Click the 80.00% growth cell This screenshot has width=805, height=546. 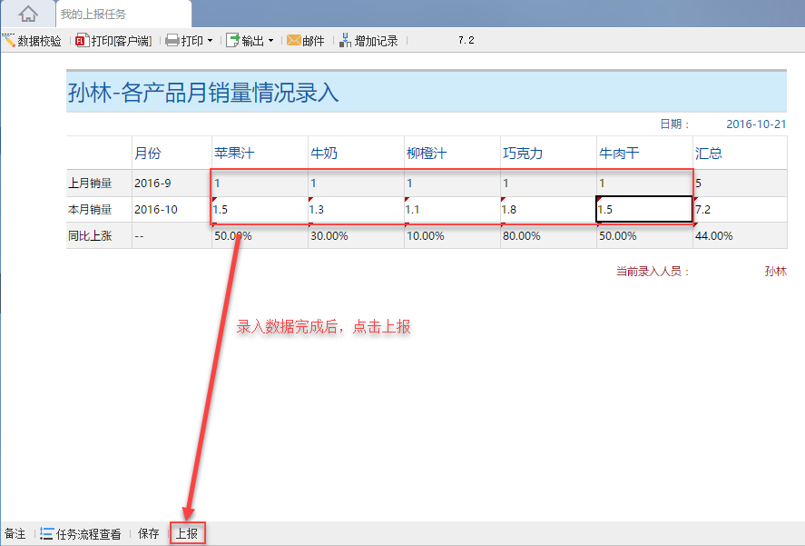(x=548, y=236)
